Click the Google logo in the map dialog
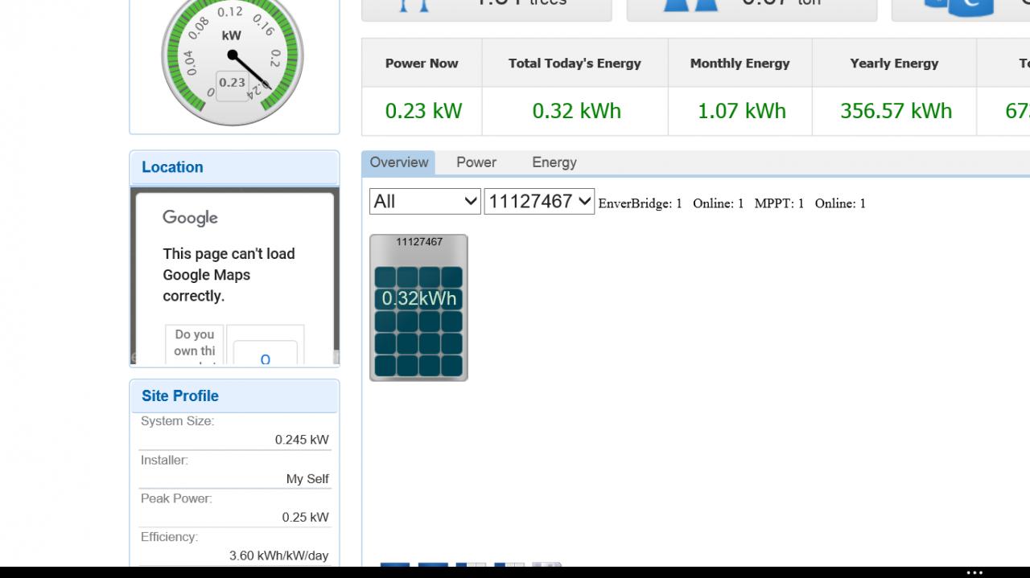The width and height of the screenshot is (1030, 578). pyautogui.click(x=190, y=218)
